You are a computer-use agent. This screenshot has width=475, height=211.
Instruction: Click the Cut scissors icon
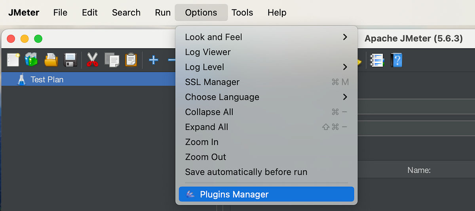pyautogui.click(x=92, y=60)
